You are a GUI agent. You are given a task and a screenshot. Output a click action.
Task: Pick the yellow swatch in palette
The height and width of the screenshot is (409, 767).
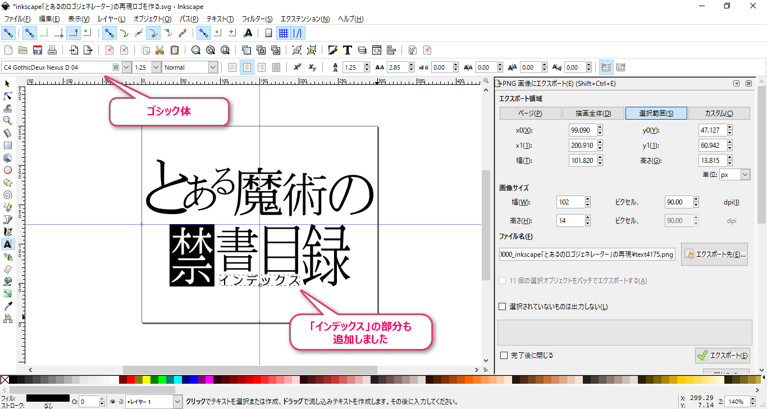point(146,380)
